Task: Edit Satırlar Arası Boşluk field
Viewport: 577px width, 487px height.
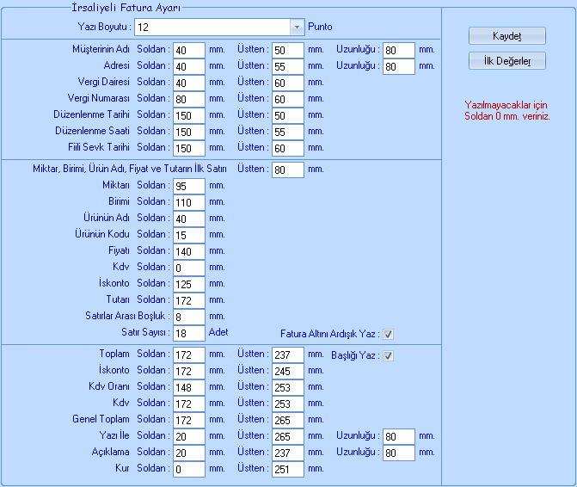Action: 189,317
